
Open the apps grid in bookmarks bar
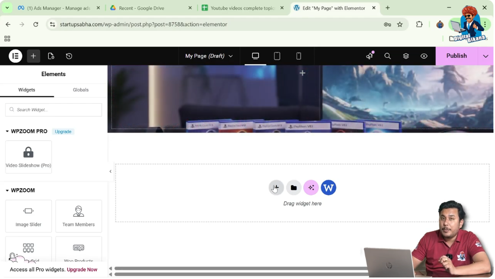(x=7, y=38)
